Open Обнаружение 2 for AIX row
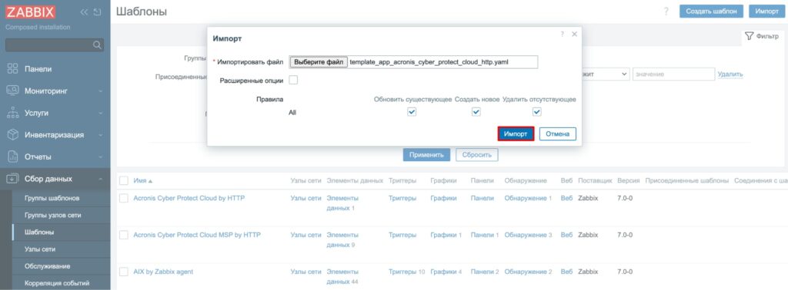The height and width of the screenshot is (290, 788). 528,272
